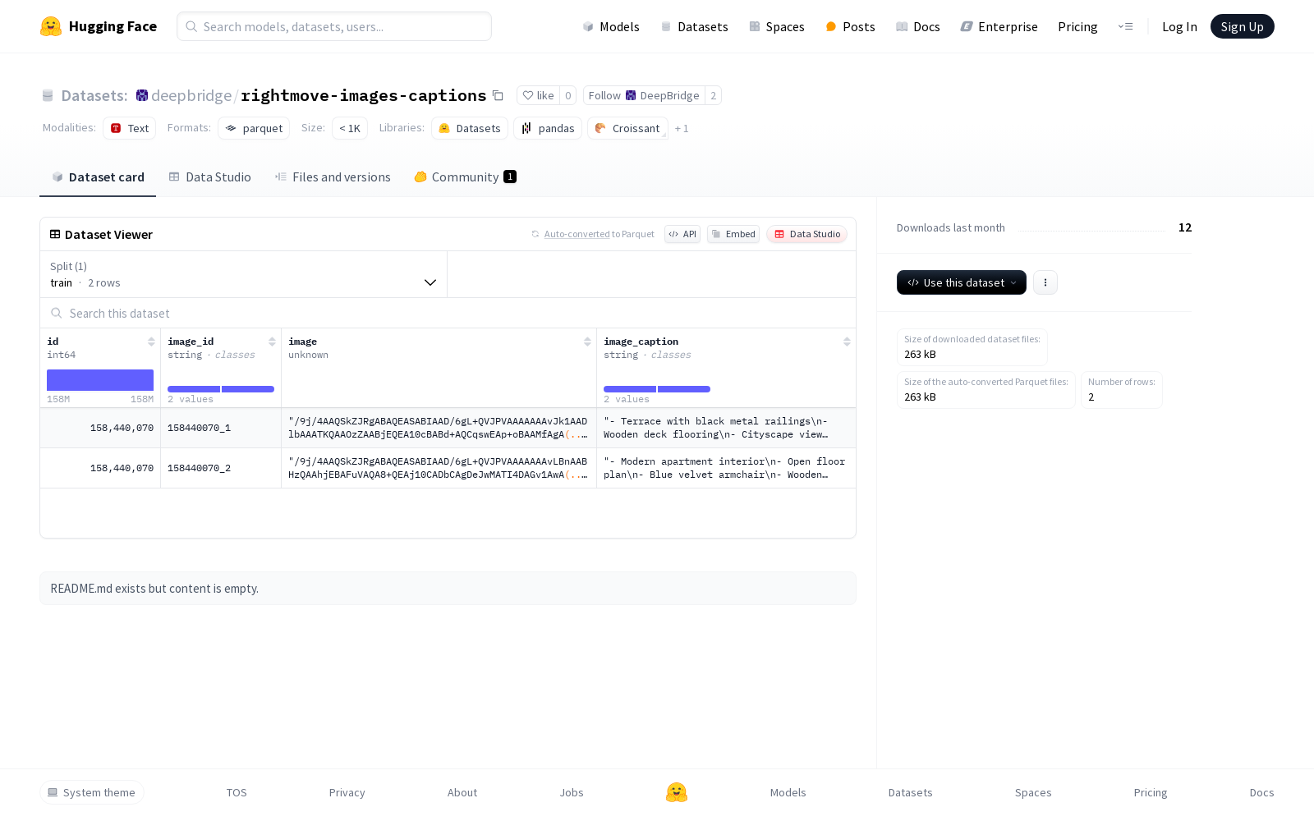
Task: Select cell with image_id 158440070_1
Action: click(221, 428)
